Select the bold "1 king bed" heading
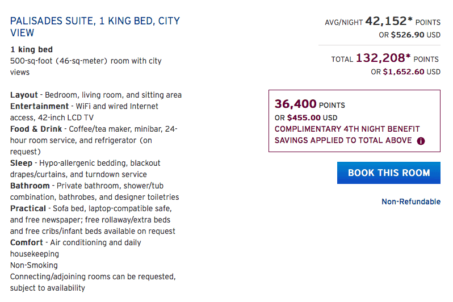 point(31,49)
